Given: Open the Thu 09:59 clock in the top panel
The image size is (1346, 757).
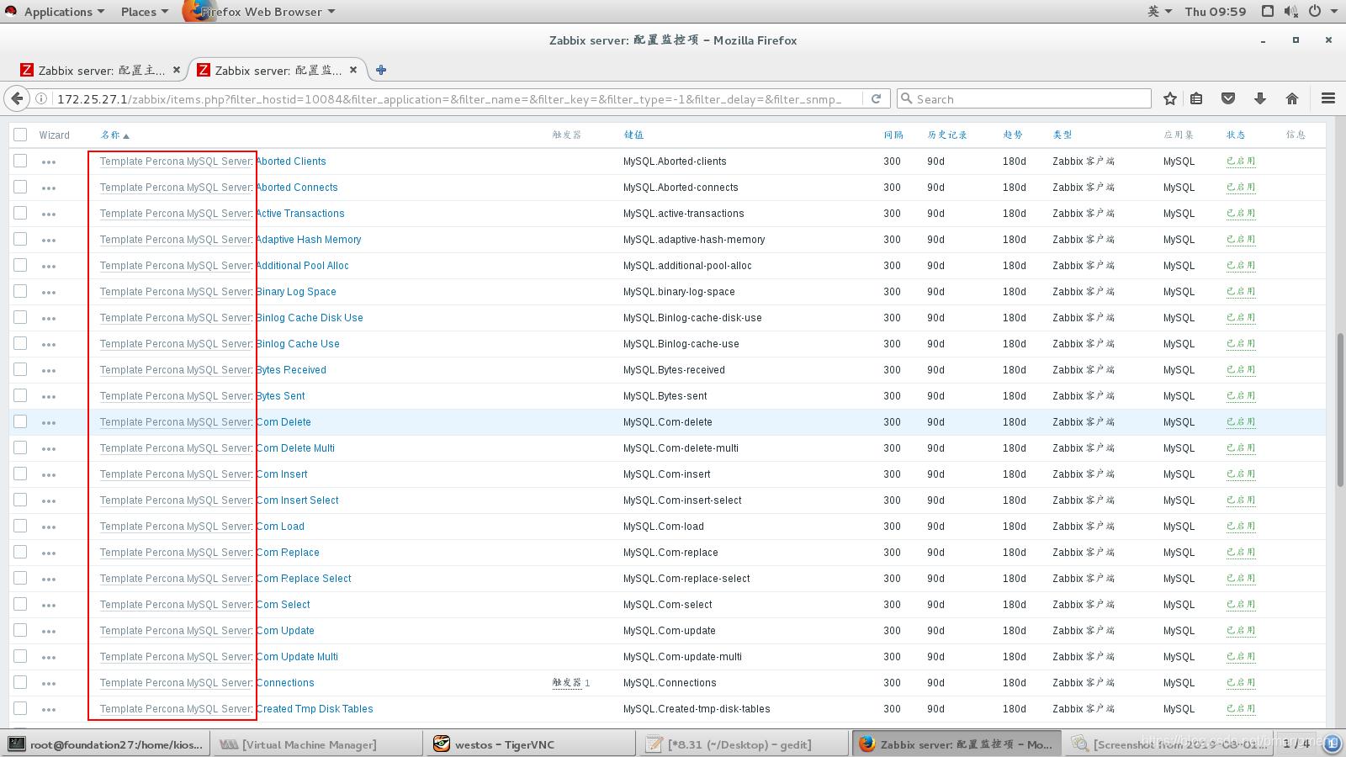Looking at the screenshot, I should (x=1215, y=11).
